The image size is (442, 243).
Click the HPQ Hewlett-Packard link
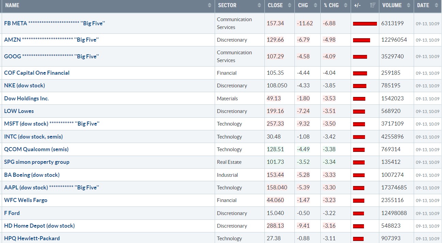click(32, 238)
